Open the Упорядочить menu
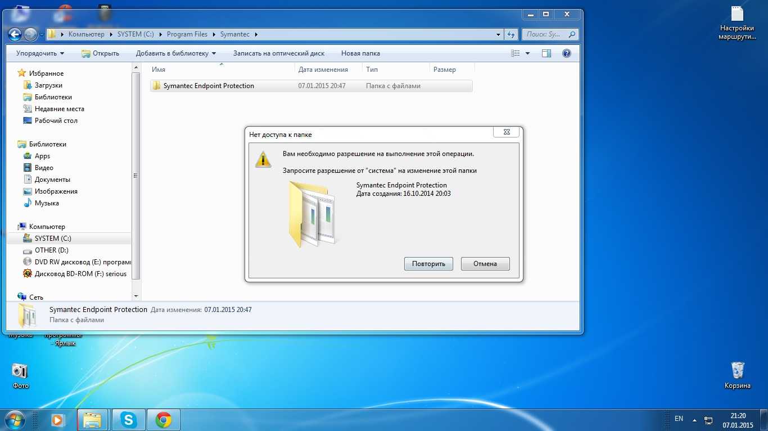The height and width of the screenshot is (431, 768). pos(40,53)
